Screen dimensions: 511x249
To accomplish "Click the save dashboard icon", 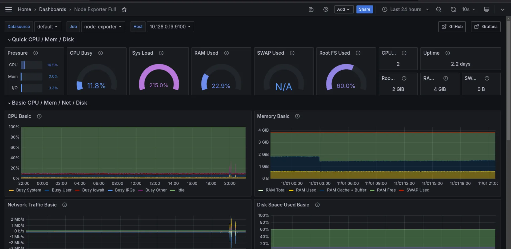I will [311, 9].
